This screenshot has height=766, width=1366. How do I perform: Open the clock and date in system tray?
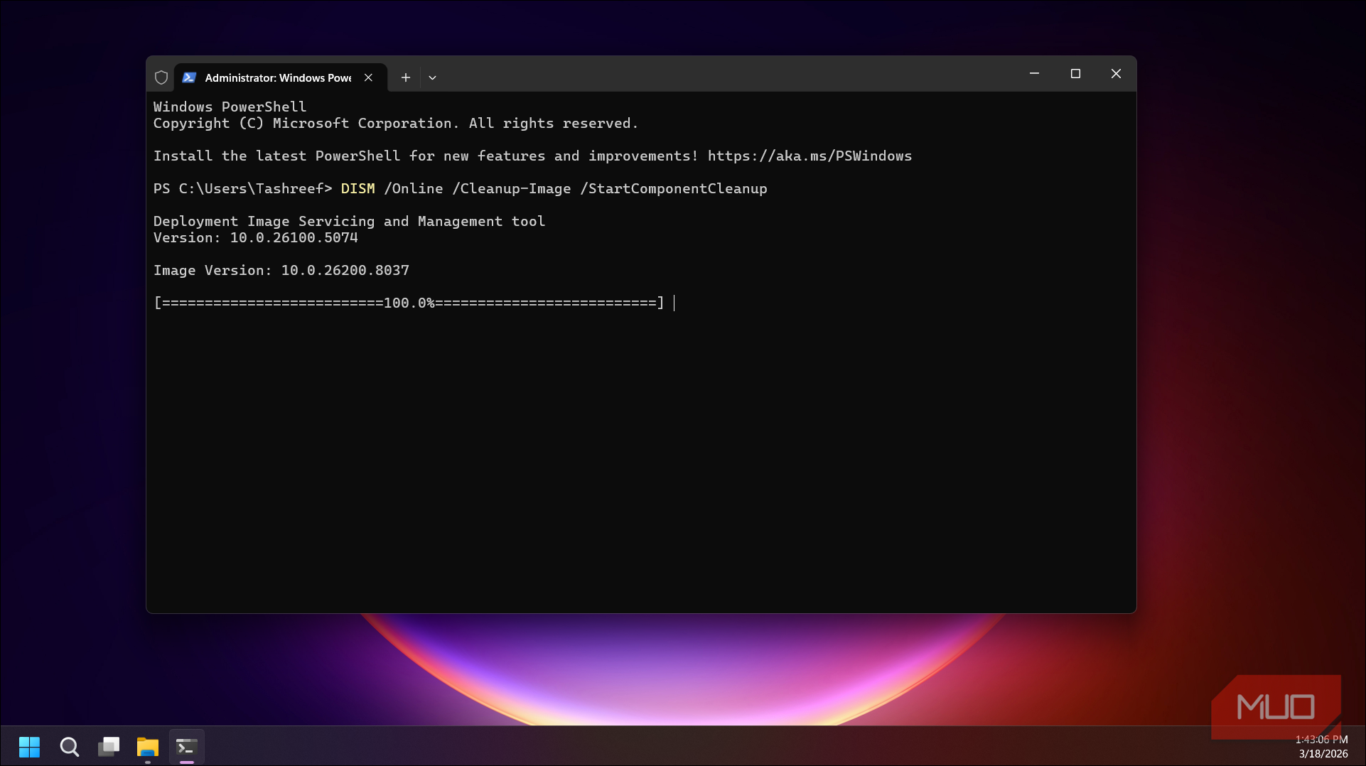pyautogui.click(x=1322, y=747)
